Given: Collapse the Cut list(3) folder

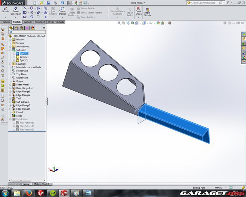Looking at the screenshot, I should coord(11,50).
